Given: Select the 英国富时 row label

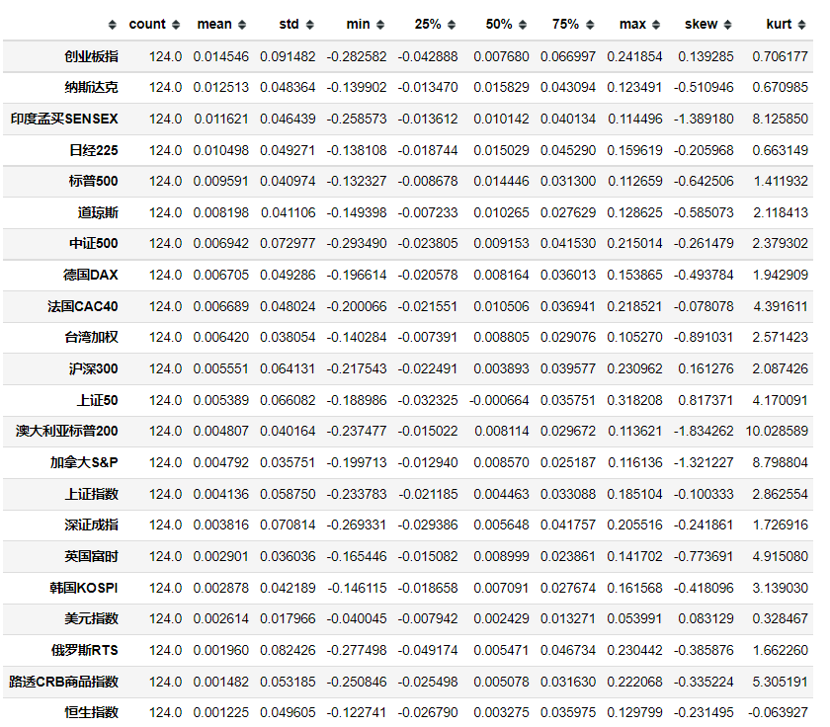Looking at the screenshot, I should [x=91, y=557].
